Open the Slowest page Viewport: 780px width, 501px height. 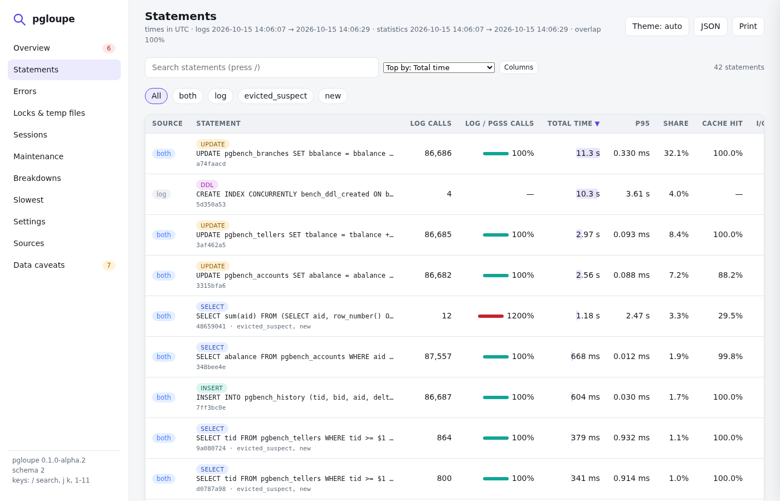pyautogui.click(x=64, y=200)
